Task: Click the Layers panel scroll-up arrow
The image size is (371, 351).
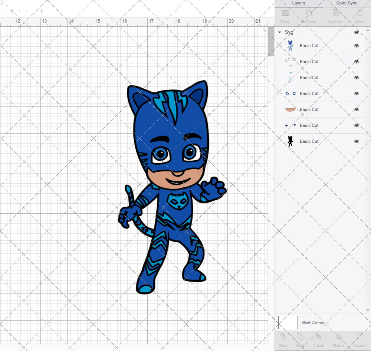Action: pyautogui.click(x=367, y=30)
